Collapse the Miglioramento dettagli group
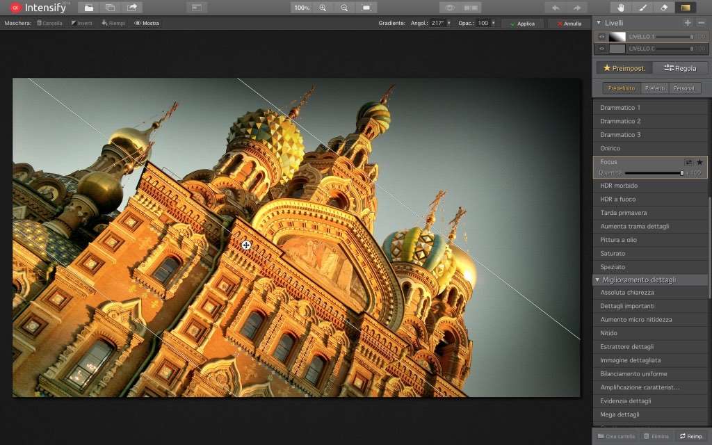The image size is (712, 445). [x=597, y=280]
